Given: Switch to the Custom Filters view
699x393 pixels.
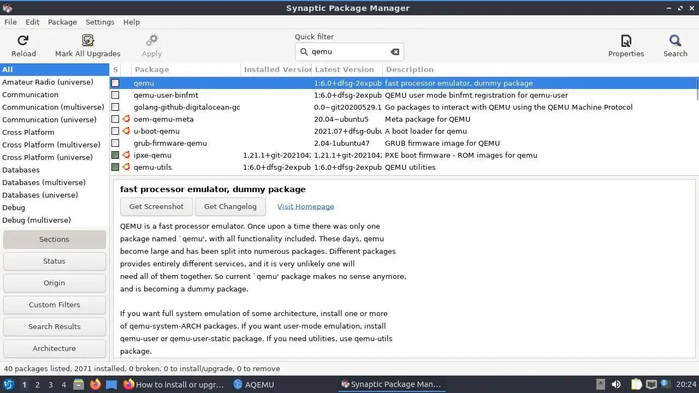Looking at the screenshot, I should tap(54, 305).
